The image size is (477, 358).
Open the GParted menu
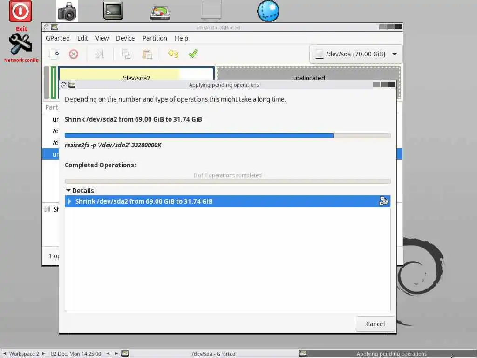[x=57, y=38]
